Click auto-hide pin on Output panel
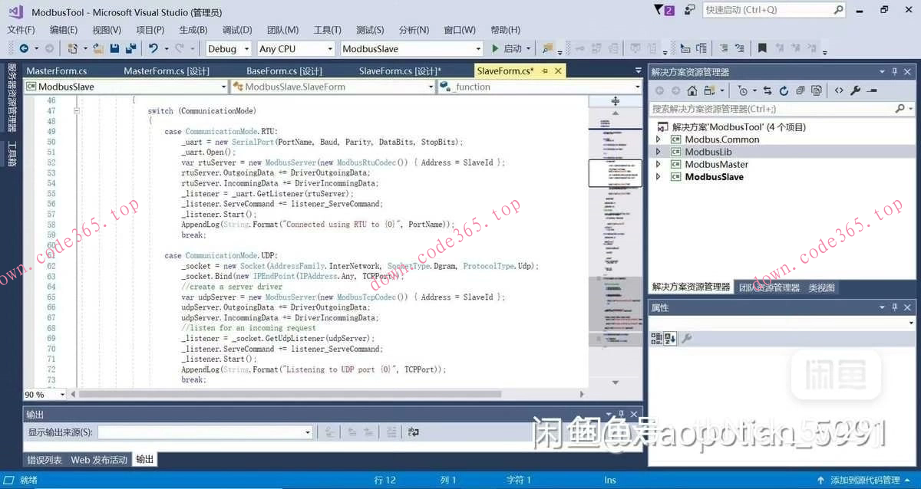Image resolution: width=921 pixels, height=489 pixels. pos(620,415)
